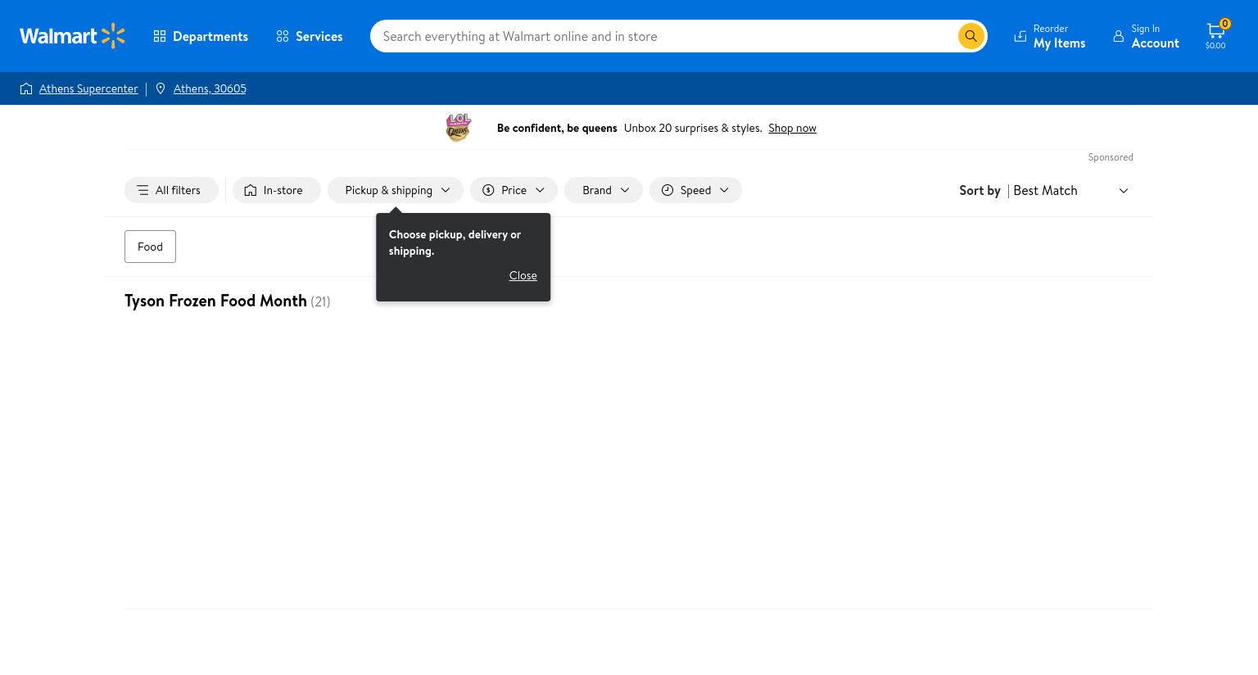Open the Departments menu
The height and width of the screenshot is (675, 1258).
point(201,36)
